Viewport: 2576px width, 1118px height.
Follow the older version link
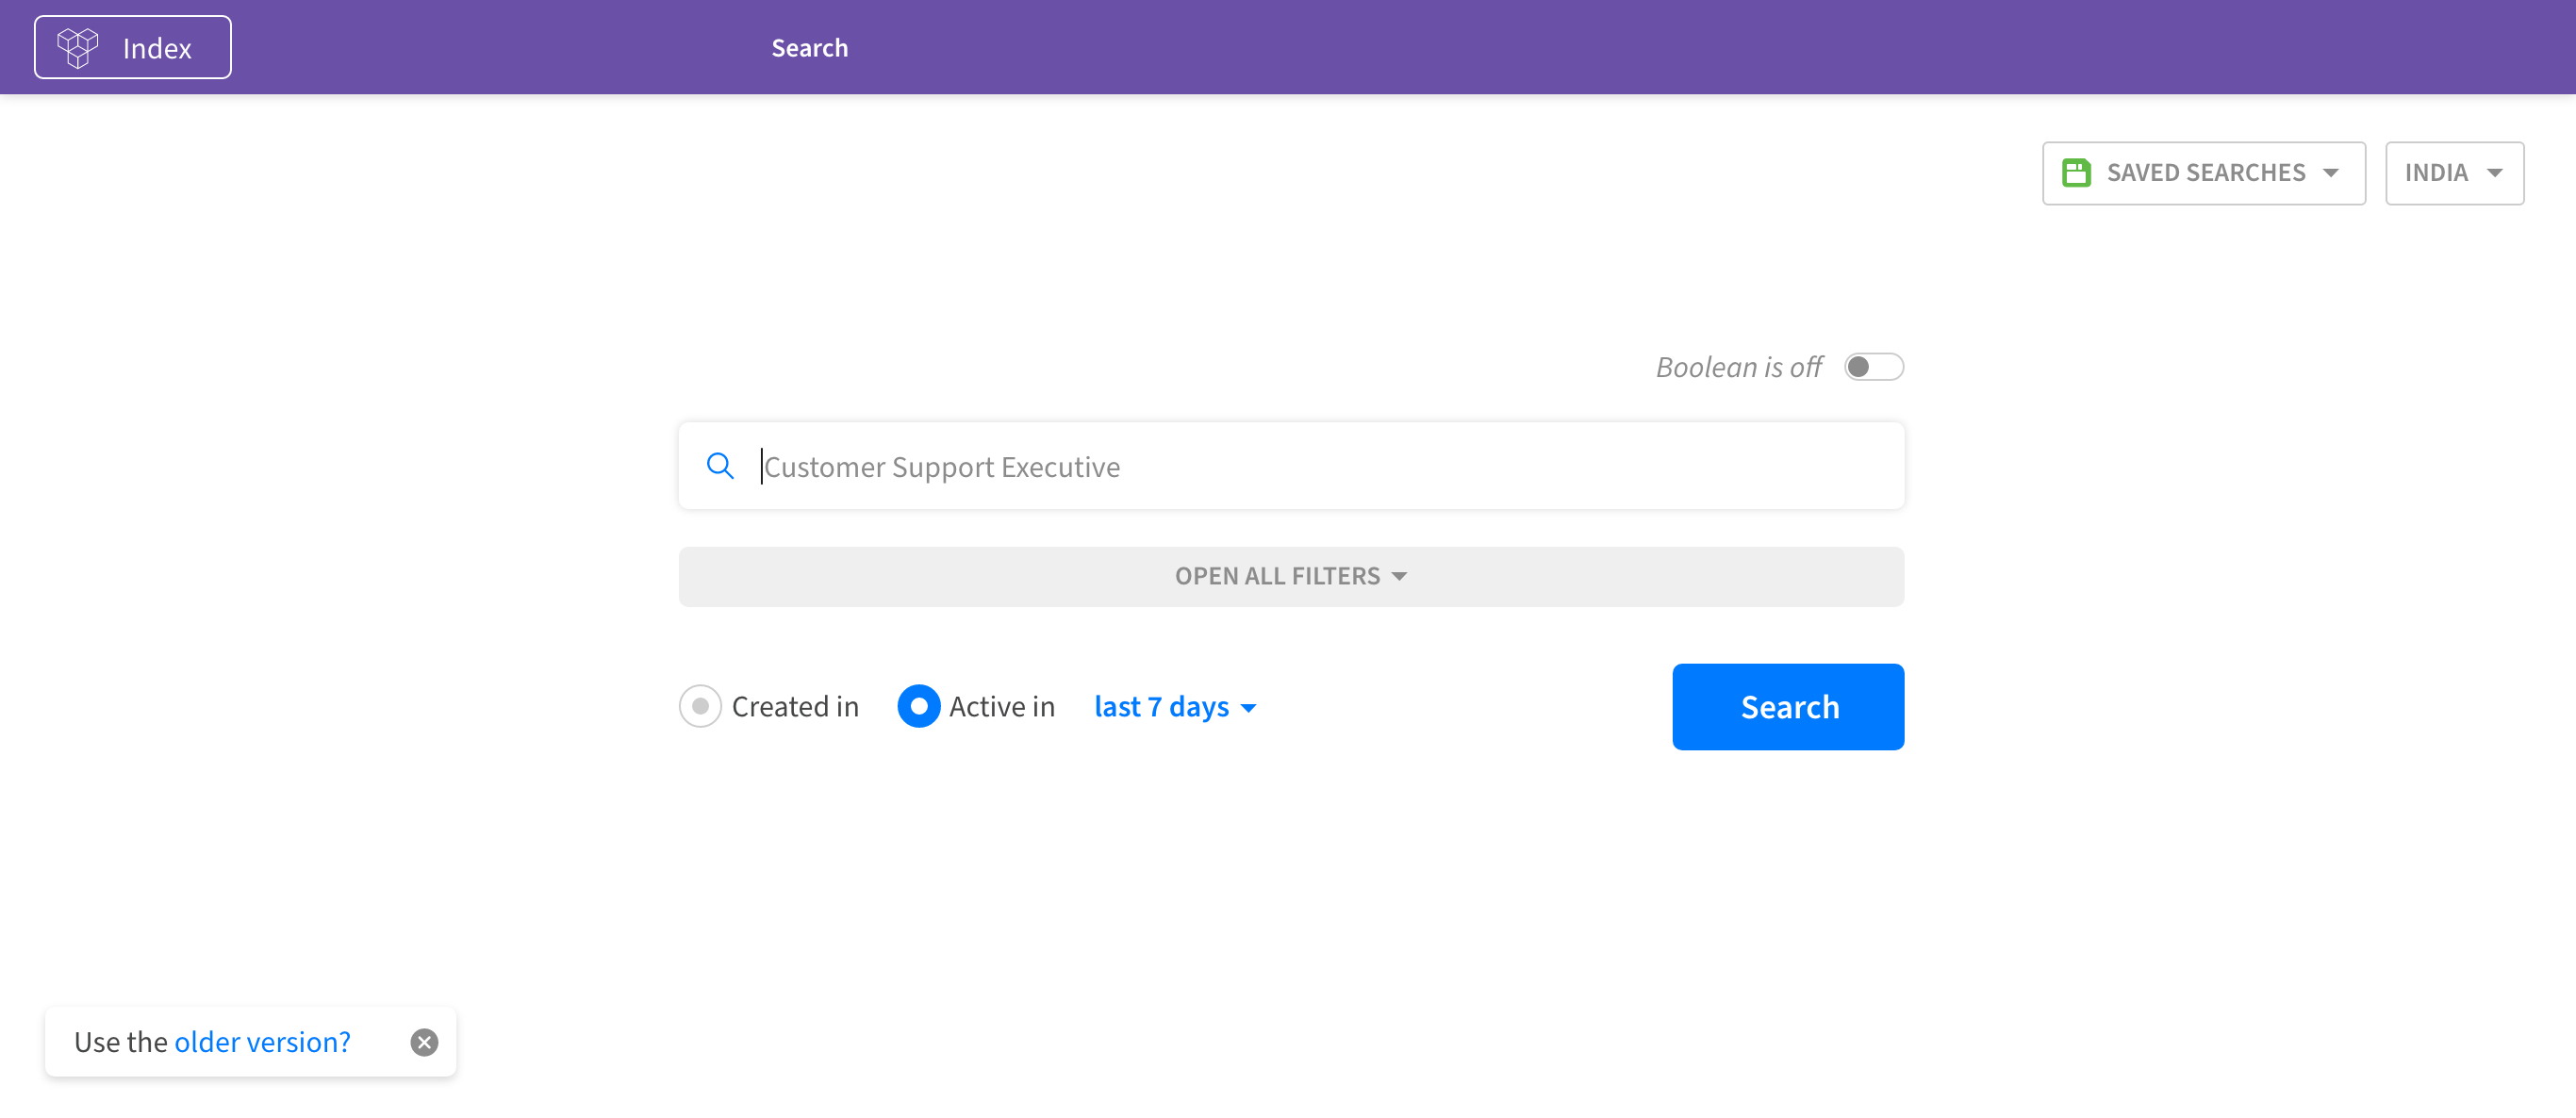click(262, 1042)
